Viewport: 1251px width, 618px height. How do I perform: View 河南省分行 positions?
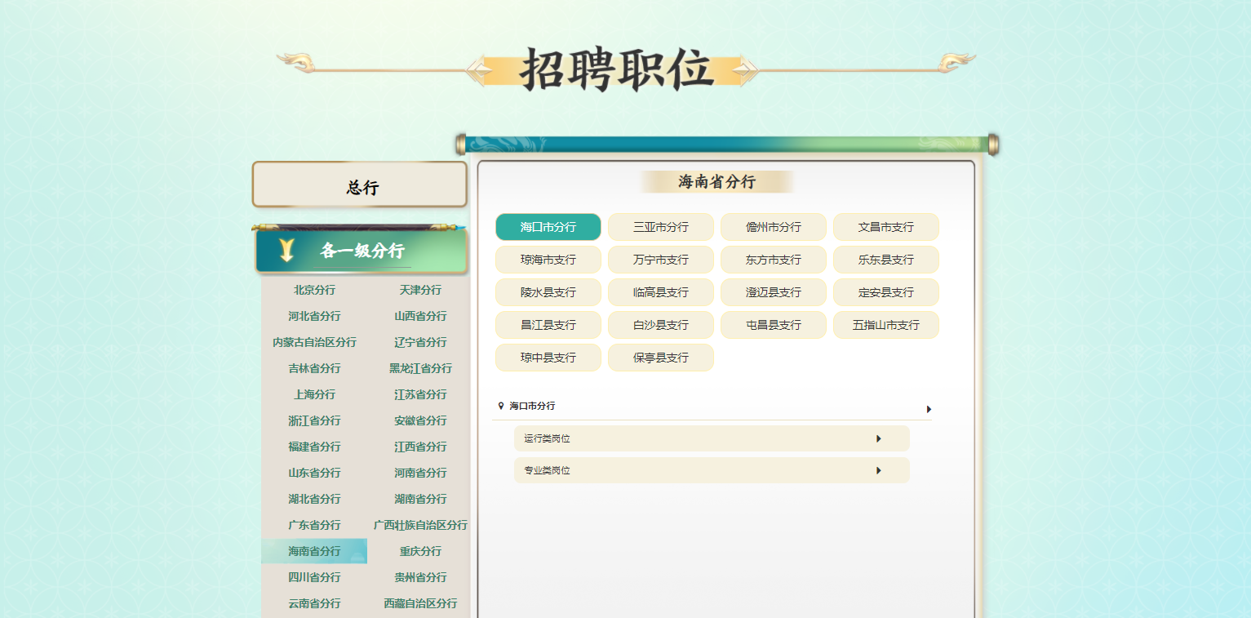coord(420,473)
